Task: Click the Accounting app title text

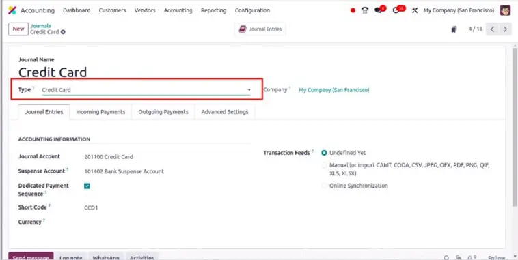Action: (x=38, y=10)
